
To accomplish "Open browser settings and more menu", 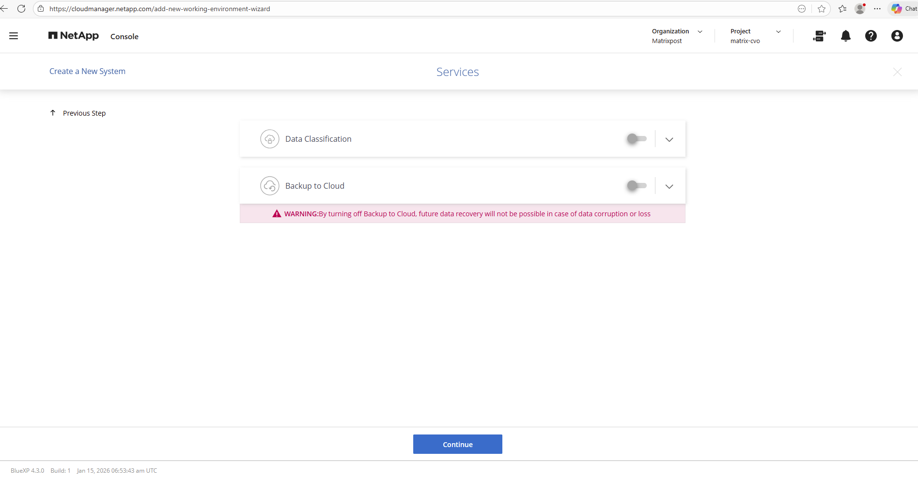I will tap(877, 9).
